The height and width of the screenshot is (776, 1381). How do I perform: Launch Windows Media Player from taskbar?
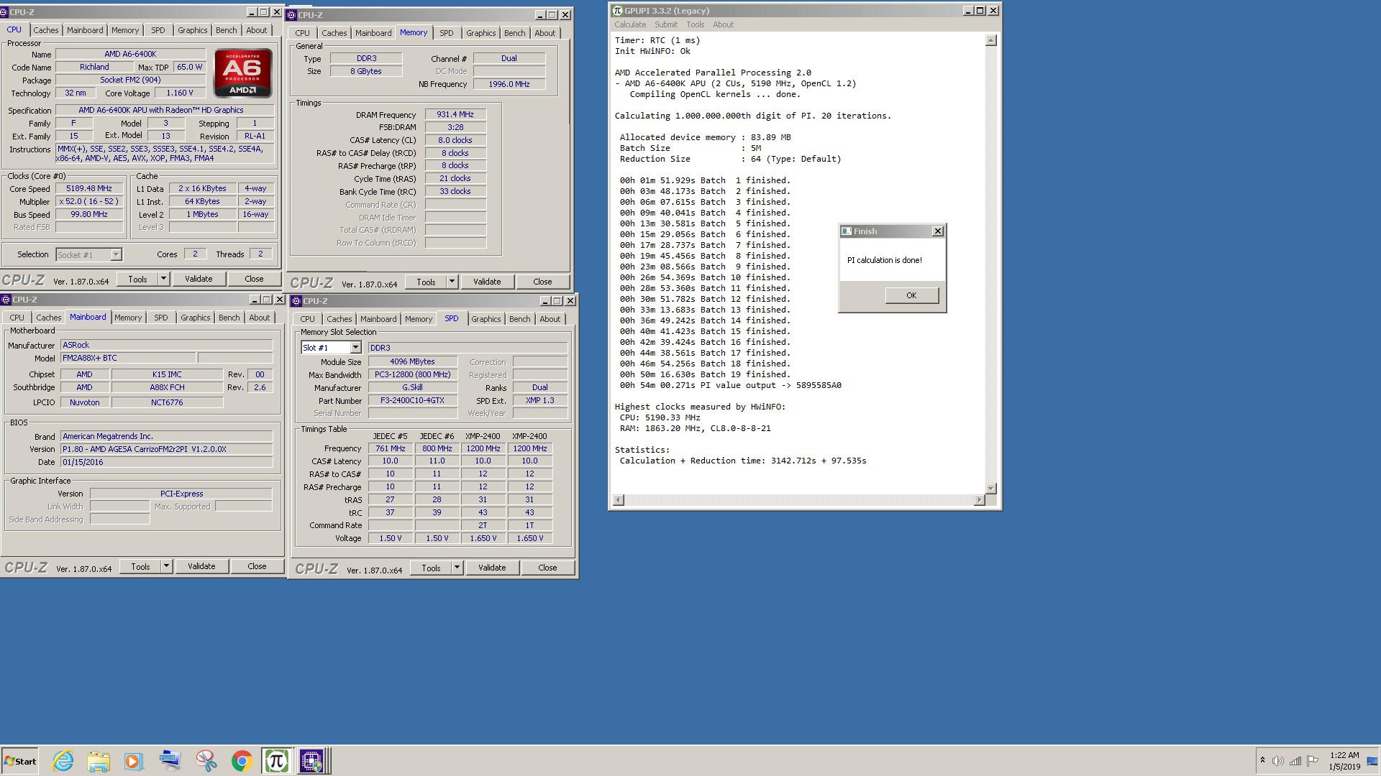click(x=134, y=761)
